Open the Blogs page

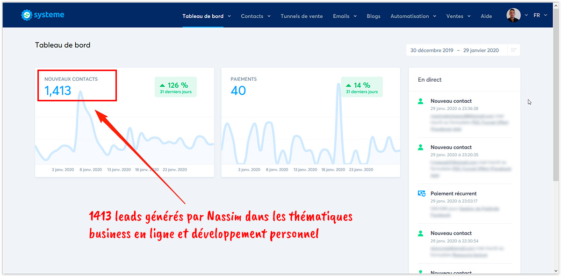pos(374,16)
